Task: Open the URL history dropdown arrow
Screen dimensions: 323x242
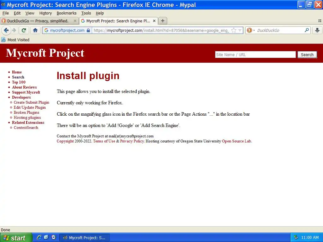Action: [x=240, y=31]
